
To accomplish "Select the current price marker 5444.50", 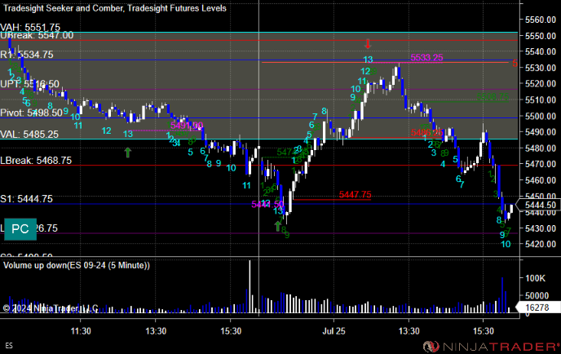I will coord(541,205).
